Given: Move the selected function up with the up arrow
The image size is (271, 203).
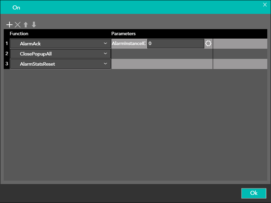Looking at the screenshot, I should (26, 25).
